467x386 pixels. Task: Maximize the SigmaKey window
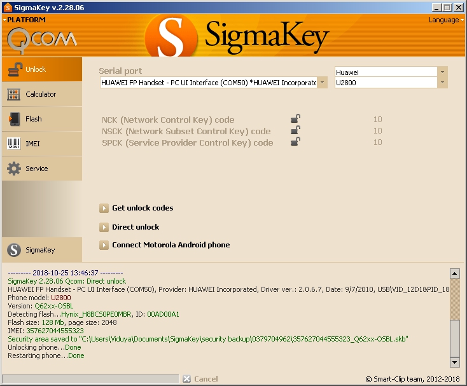pos(447,8)
